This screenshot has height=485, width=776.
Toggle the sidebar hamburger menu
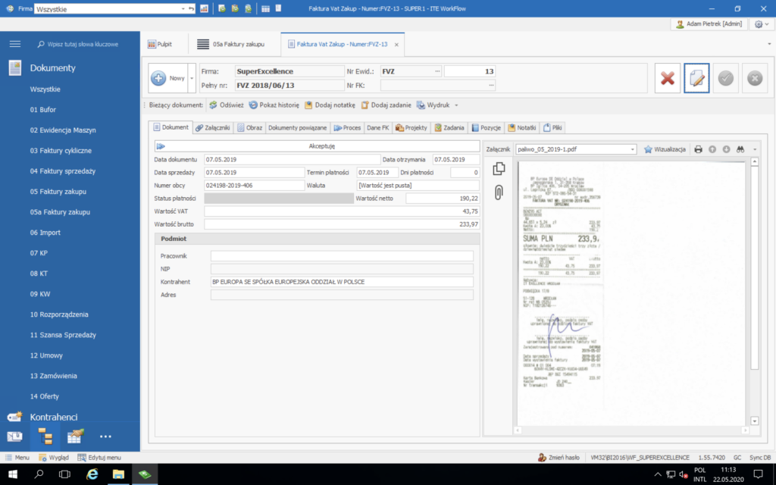point(15,43)
